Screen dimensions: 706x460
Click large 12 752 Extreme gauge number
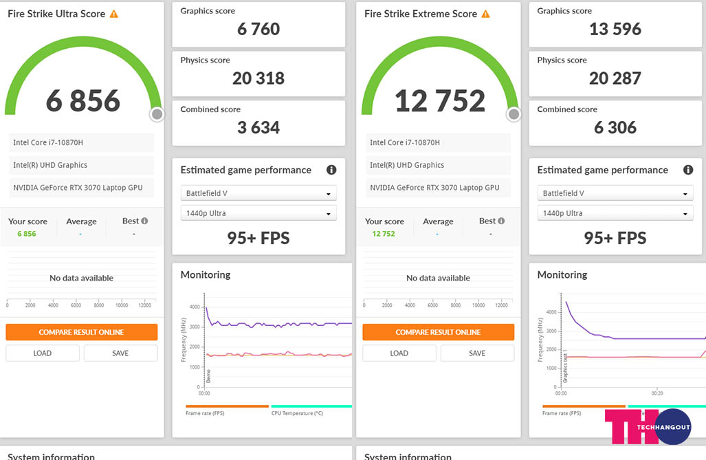pos(440,100)
